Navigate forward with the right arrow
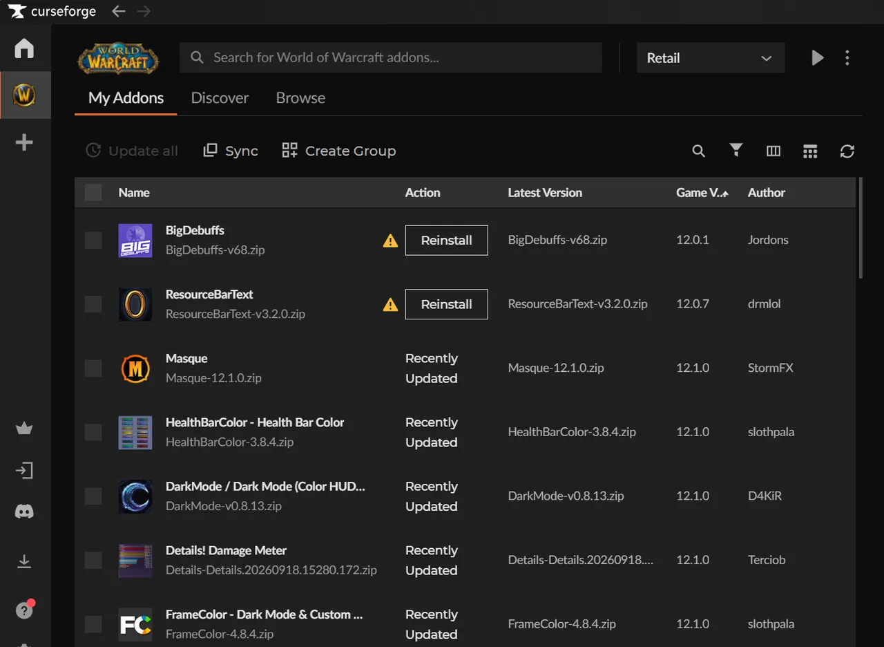884x647 pixels. 143,11
